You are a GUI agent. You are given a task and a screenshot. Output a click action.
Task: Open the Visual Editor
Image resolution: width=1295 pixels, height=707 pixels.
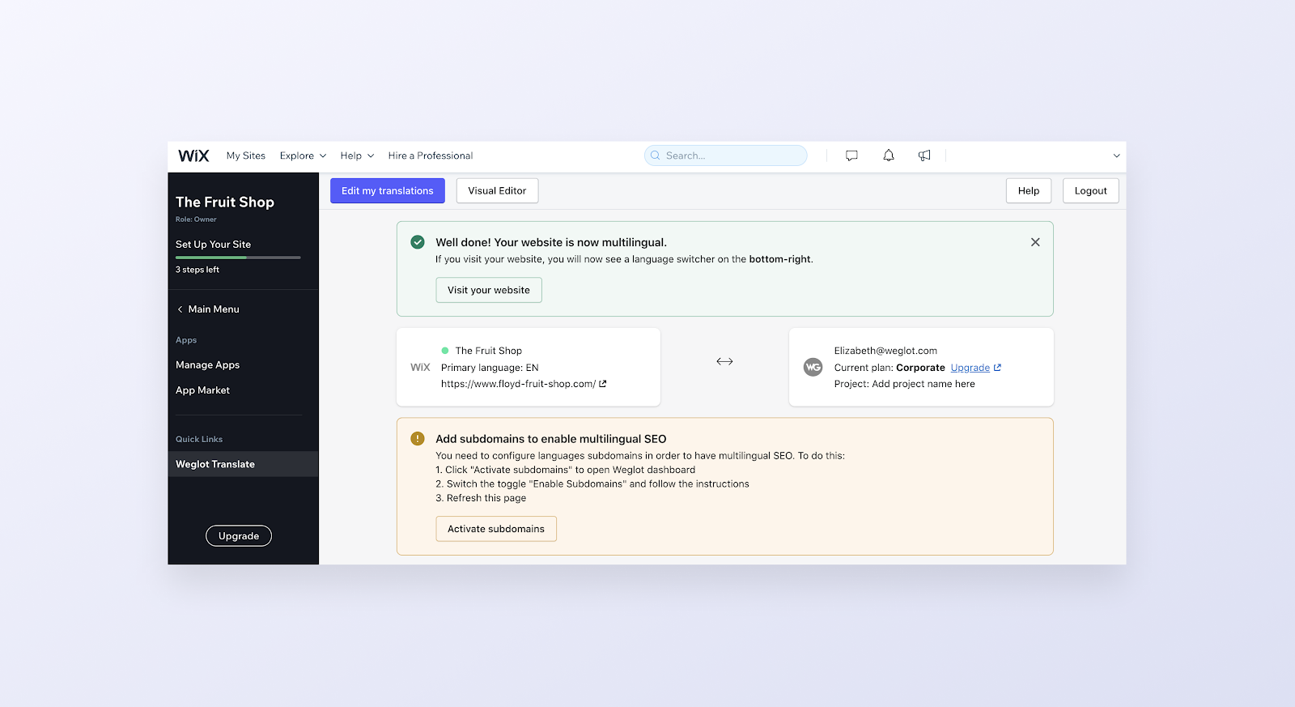[x=497, y=191]
